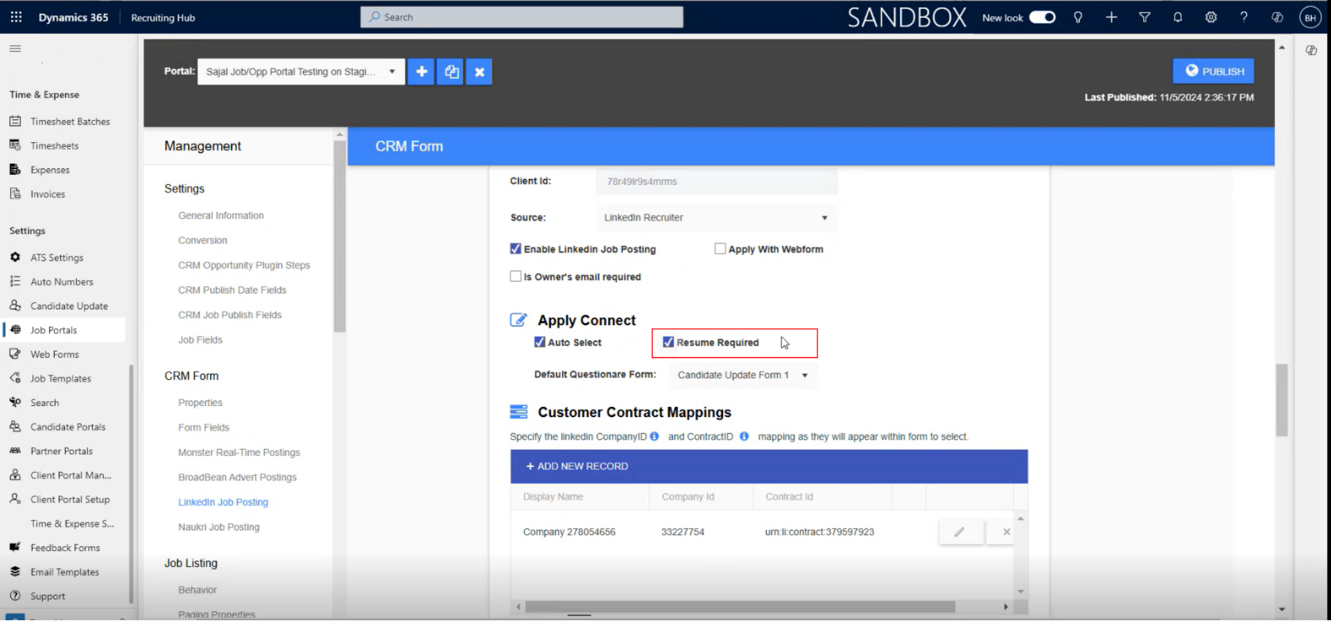Viewport: 1331px width, 623px height.
Task: Click the Job Portals globe icon
Action: (x=15, y=330)
